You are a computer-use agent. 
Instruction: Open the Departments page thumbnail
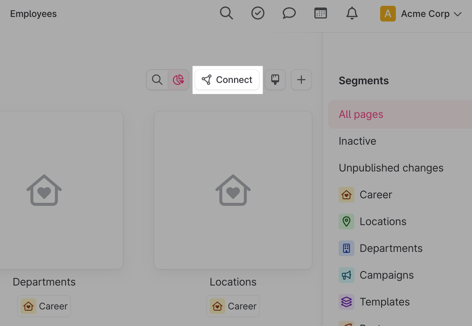click(x=55, y=190)
